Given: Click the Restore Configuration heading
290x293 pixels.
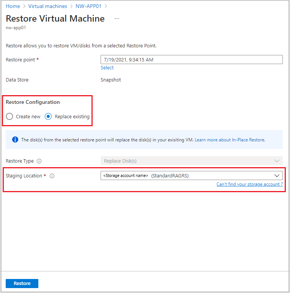Looking at the screenshot, I should [33, 102].
